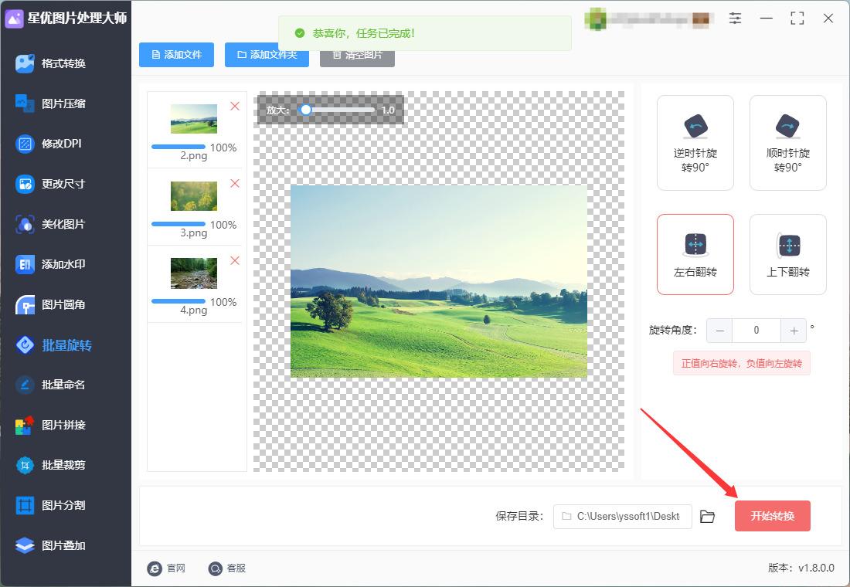Click the user account avatar
Screen dimensions: 850x587
(x=595, y=19)
